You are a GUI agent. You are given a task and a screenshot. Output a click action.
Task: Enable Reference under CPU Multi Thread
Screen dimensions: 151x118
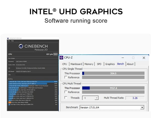[x=66, y=92]
